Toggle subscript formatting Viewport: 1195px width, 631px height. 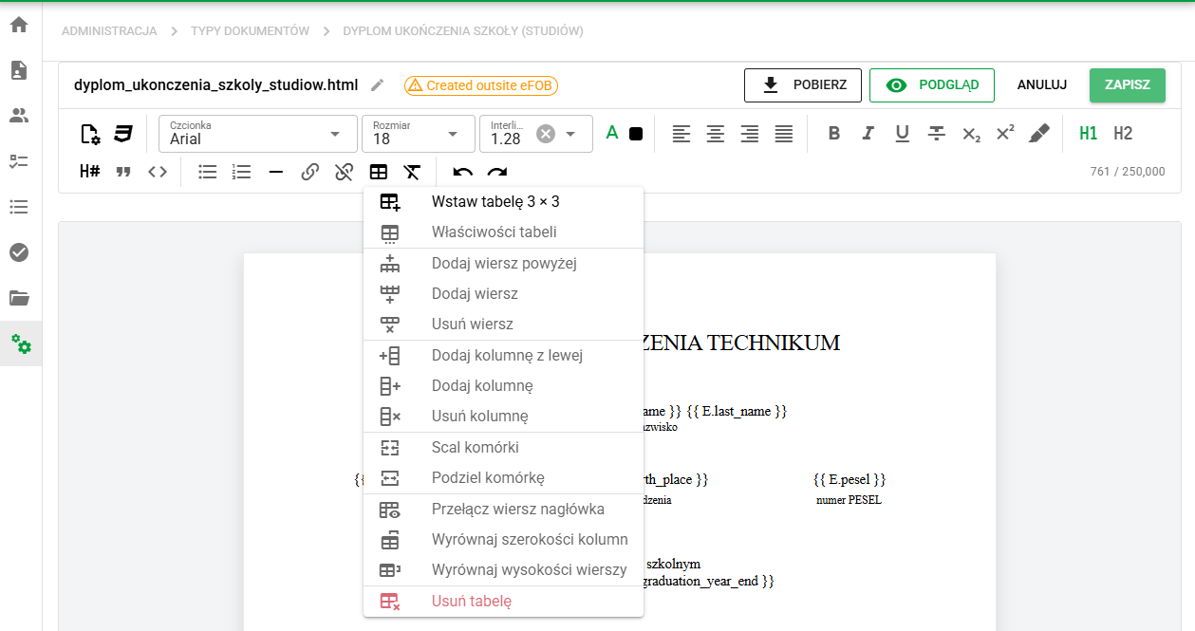[x=971, y=134]
